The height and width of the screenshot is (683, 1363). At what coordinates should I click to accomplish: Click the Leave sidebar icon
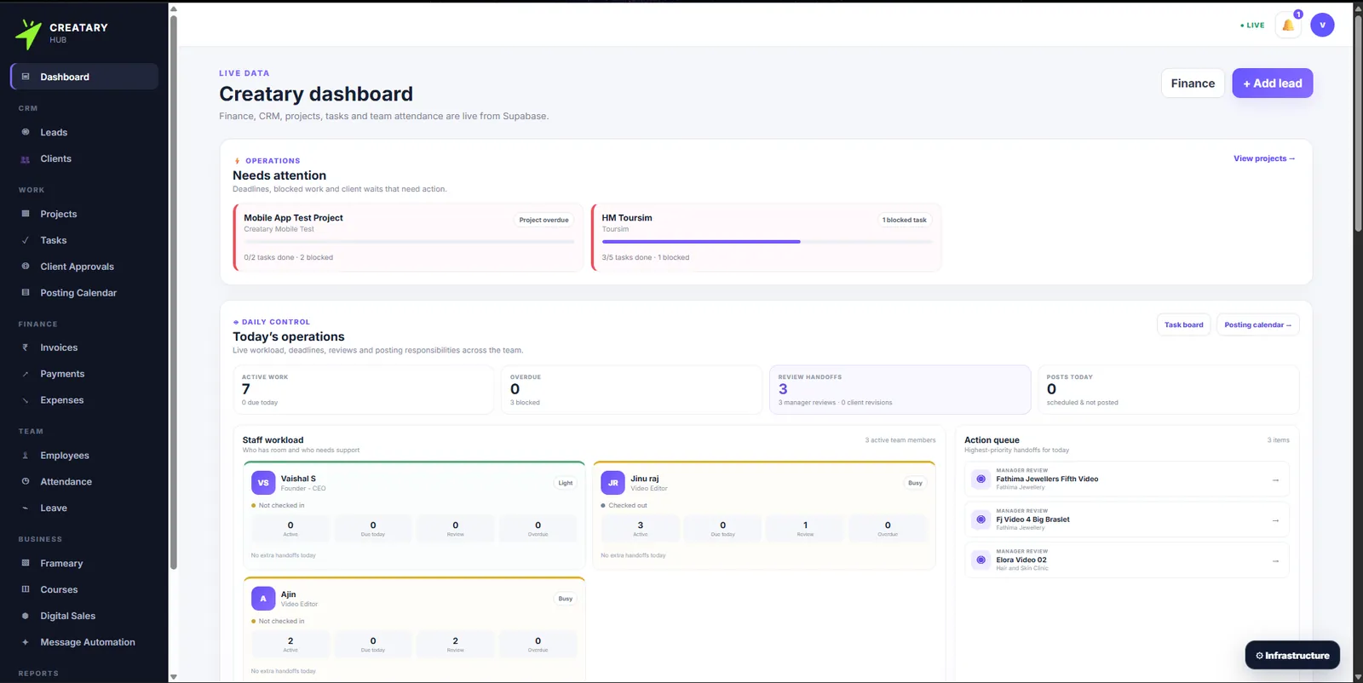(26, 508)
